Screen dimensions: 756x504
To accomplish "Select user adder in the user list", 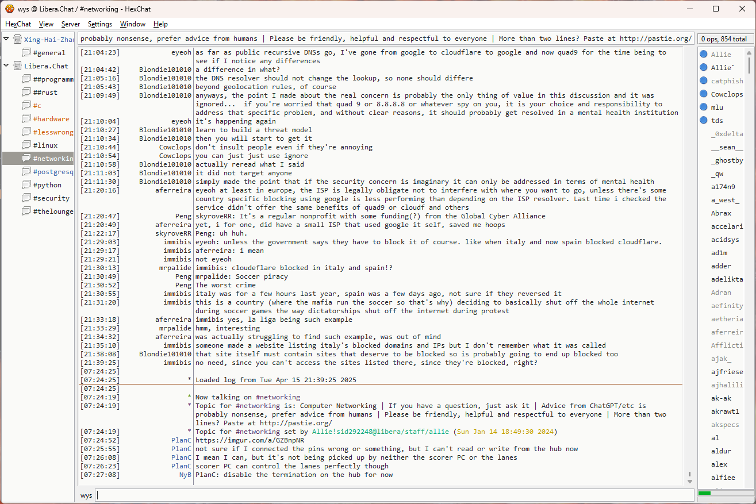I will pyautogui.click(x=721, y=266).
